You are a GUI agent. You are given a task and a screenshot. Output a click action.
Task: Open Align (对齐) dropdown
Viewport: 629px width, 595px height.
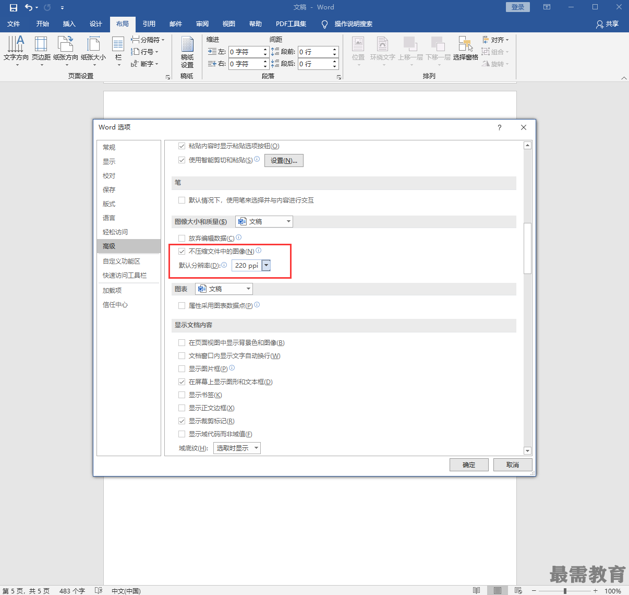click(x=495, y=40)
